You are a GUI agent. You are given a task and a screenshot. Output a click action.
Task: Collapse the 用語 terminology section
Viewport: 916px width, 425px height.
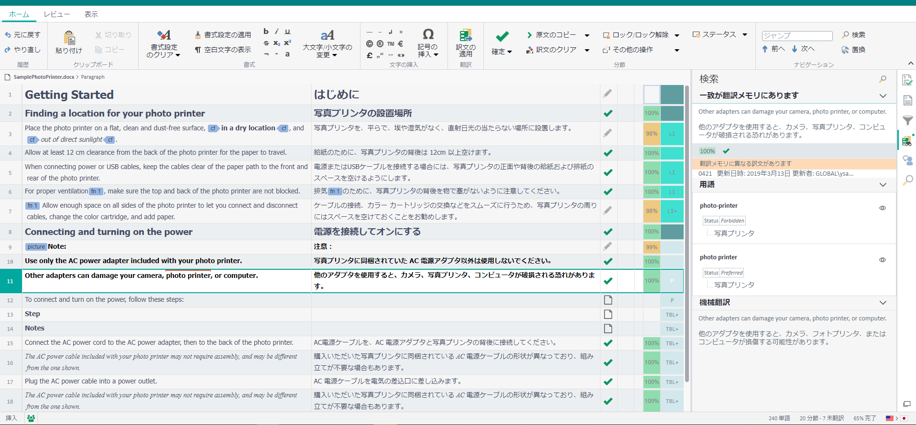[883, 185]
